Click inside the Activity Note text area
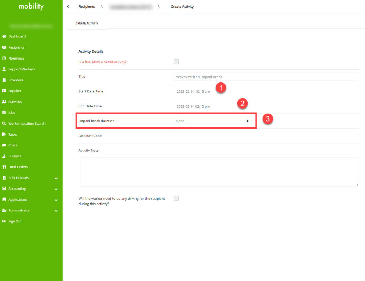Screen dimensions: 365x281 click(219, 172)
